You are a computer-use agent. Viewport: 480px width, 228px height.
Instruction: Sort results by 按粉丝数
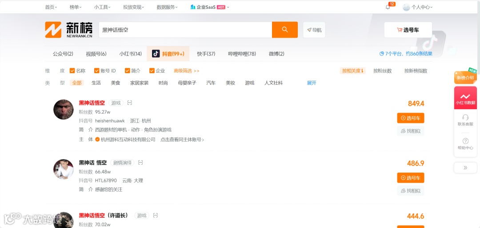click(x=382, y=71)
